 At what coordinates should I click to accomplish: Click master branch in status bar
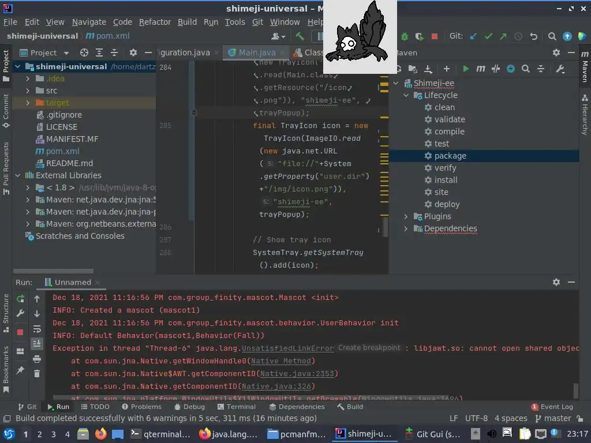pos(553,419)
